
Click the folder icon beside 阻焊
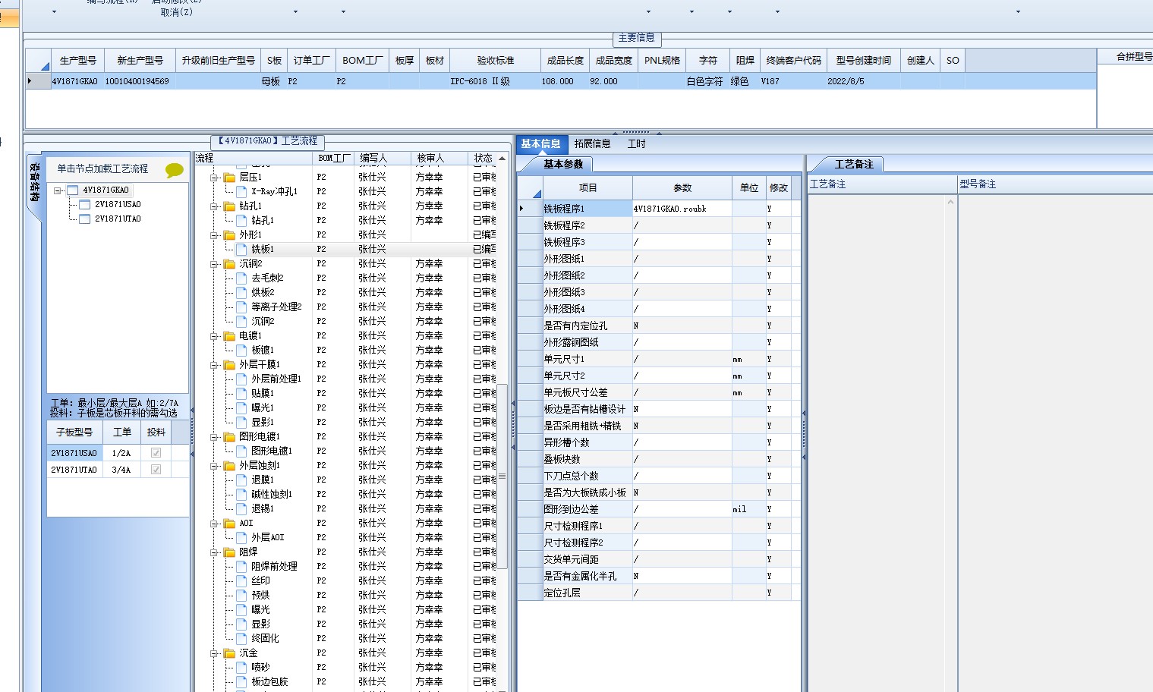[229, 552]
